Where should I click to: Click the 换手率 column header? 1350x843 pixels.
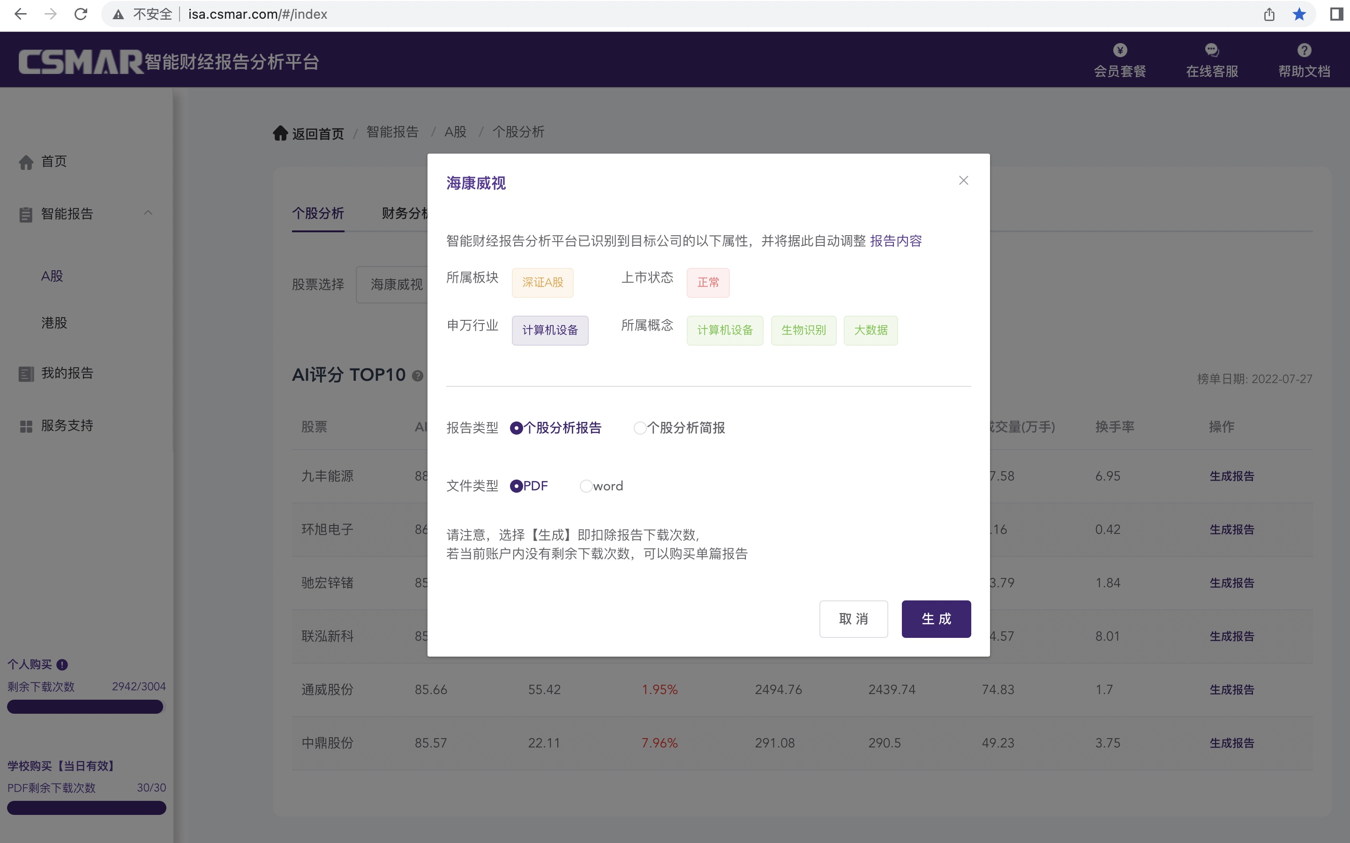point(1115,427)
